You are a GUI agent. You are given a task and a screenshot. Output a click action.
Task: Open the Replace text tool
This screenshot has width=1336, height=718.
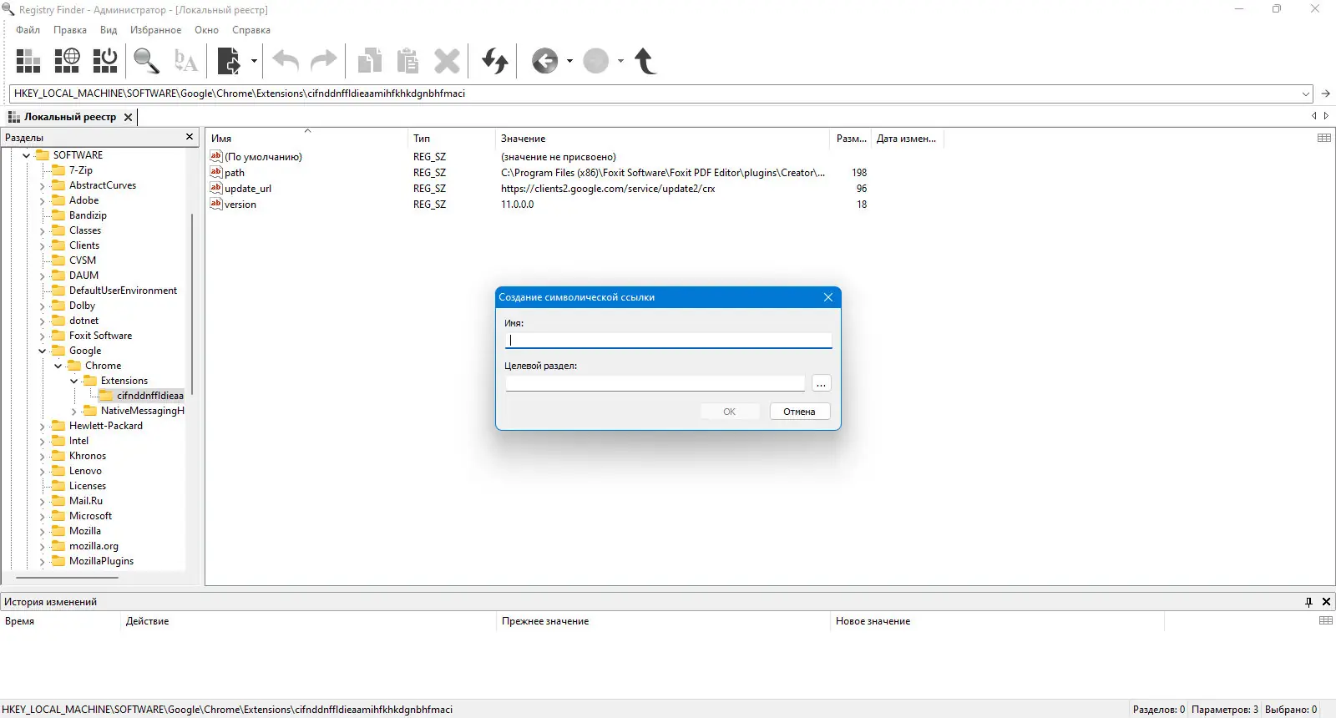pos(185,61)
